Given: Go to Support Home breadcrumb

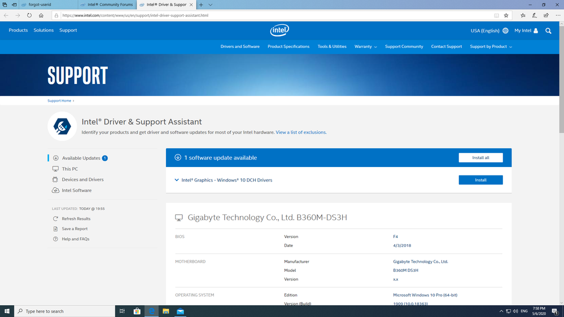Looking at the screenshot, I should tap(59, 100).
